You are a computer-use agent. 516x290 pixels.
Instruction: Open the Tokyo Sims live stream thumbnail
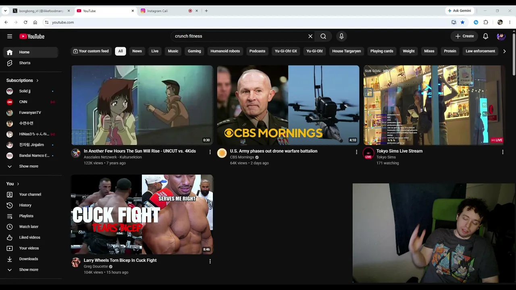point(434,105)
